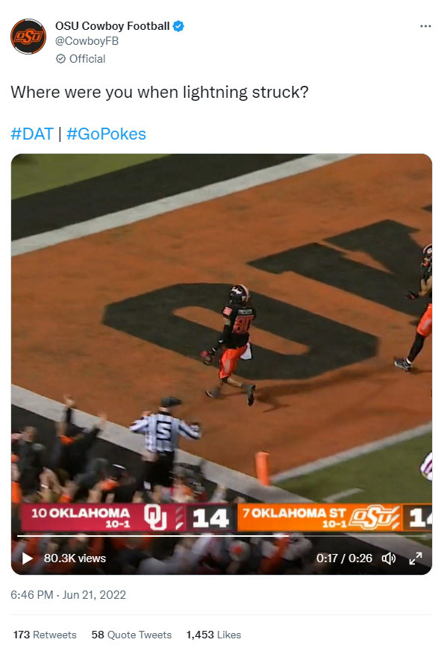Click the tweet text about lightning

[160, 92]
